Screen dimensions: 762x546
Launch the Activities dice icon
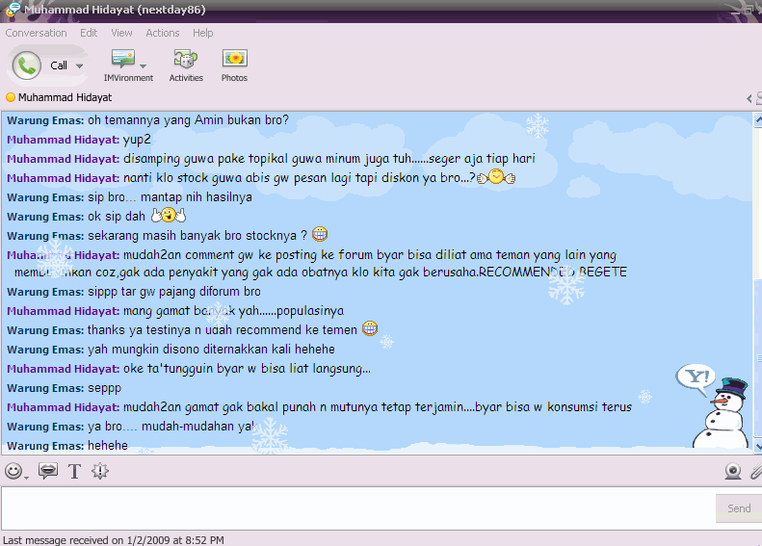[x=186, y=59]
